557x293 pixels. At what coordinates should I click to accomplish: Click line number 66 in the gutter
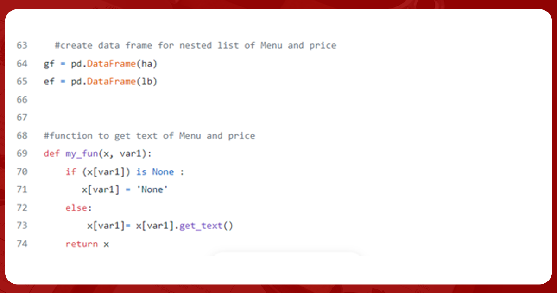22,99
